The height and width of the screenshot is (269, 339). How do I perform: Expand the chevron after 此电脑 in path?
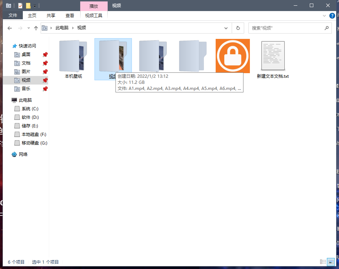(73, 28)
